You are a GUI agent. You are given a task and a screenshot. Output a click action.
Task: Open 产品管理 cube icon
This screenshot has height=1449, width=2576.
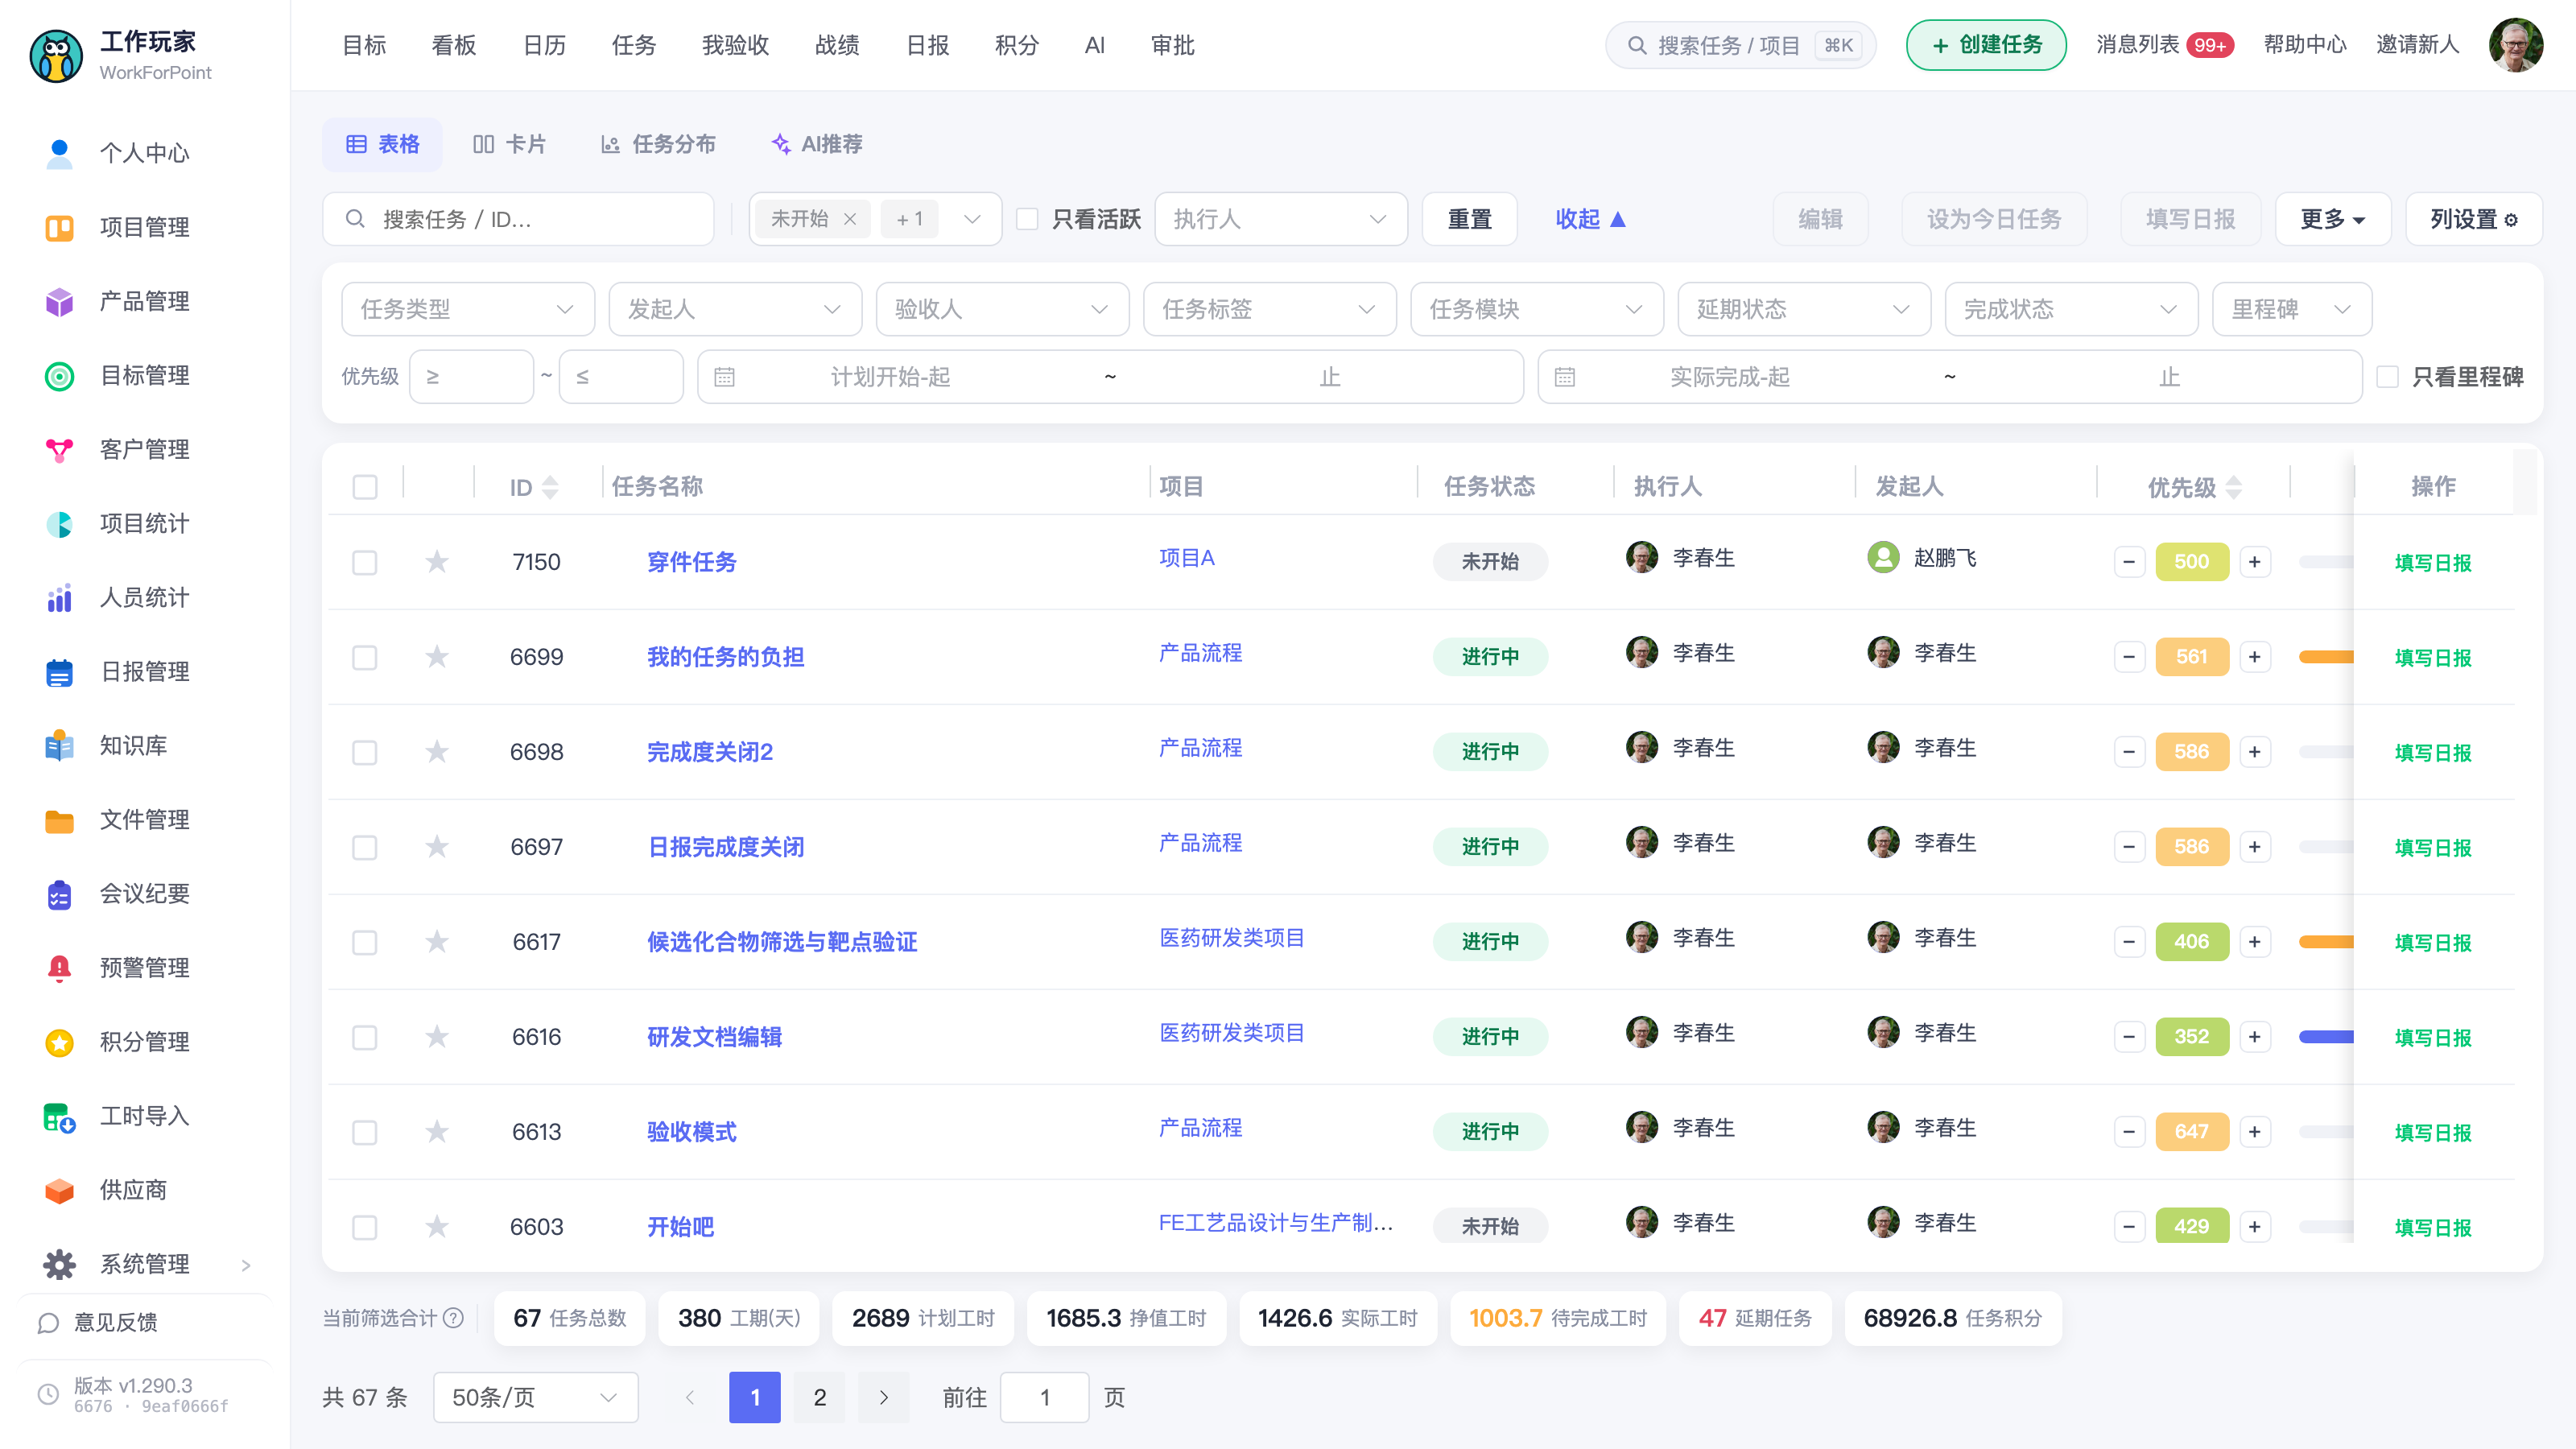coord(59,301)
